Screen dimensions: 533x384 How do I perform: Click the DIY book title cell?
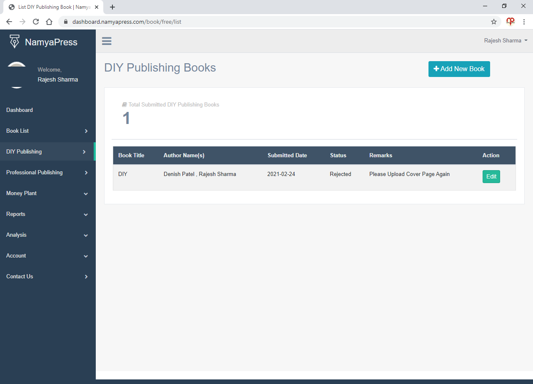coord(123,174)
